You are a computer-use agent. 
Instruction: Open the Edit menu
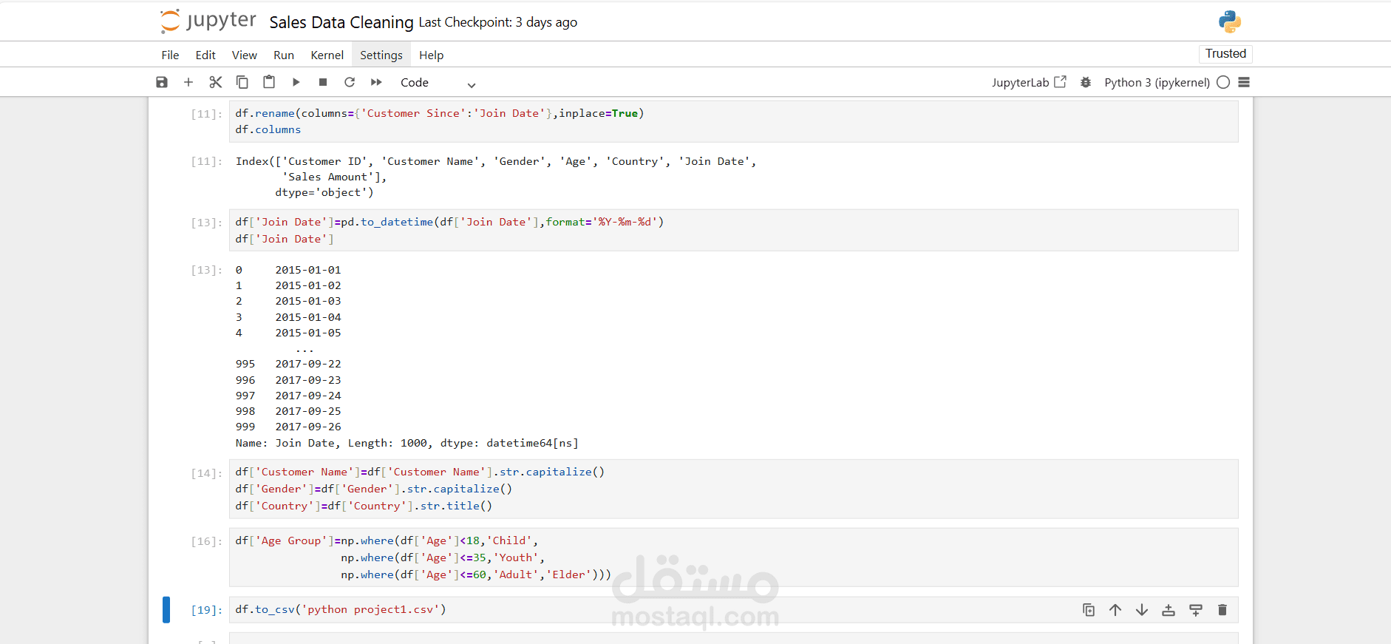tap(205, 55)
